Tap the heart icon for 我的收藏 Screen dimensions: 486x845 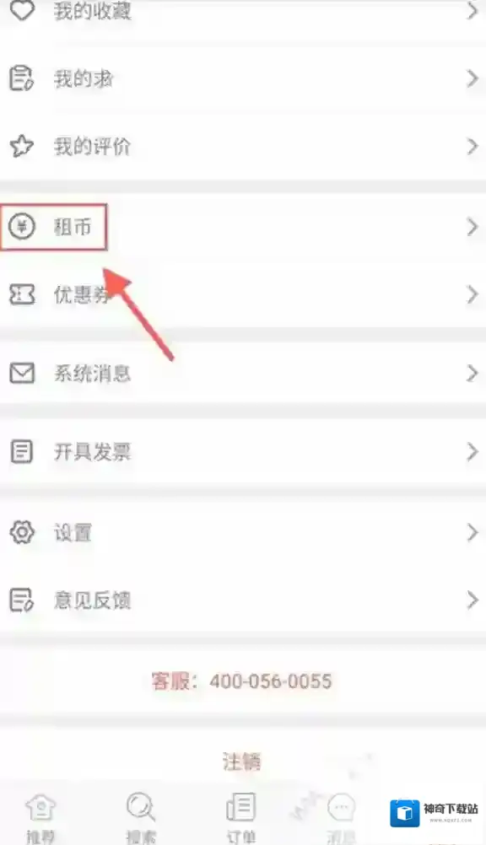pos(22,10)
